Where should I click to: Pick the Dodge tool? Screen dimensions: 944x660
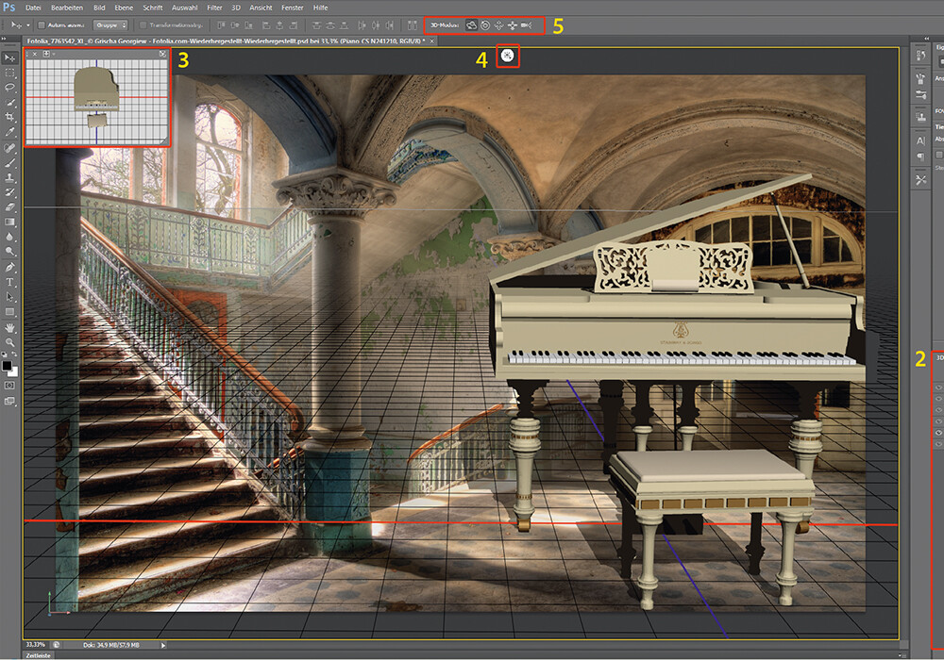[9, 252]
